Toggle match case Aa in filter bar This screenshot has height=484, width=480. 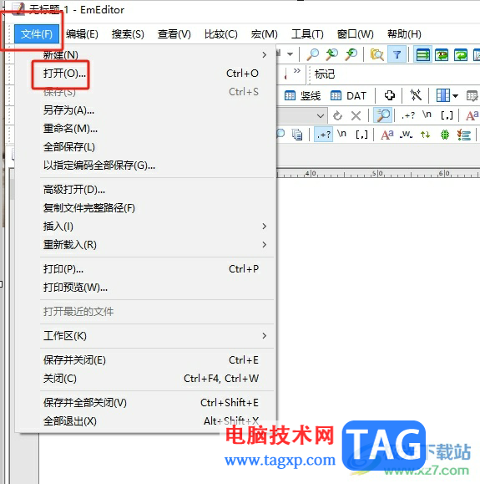pyautogui.click(x=472, y=115)
